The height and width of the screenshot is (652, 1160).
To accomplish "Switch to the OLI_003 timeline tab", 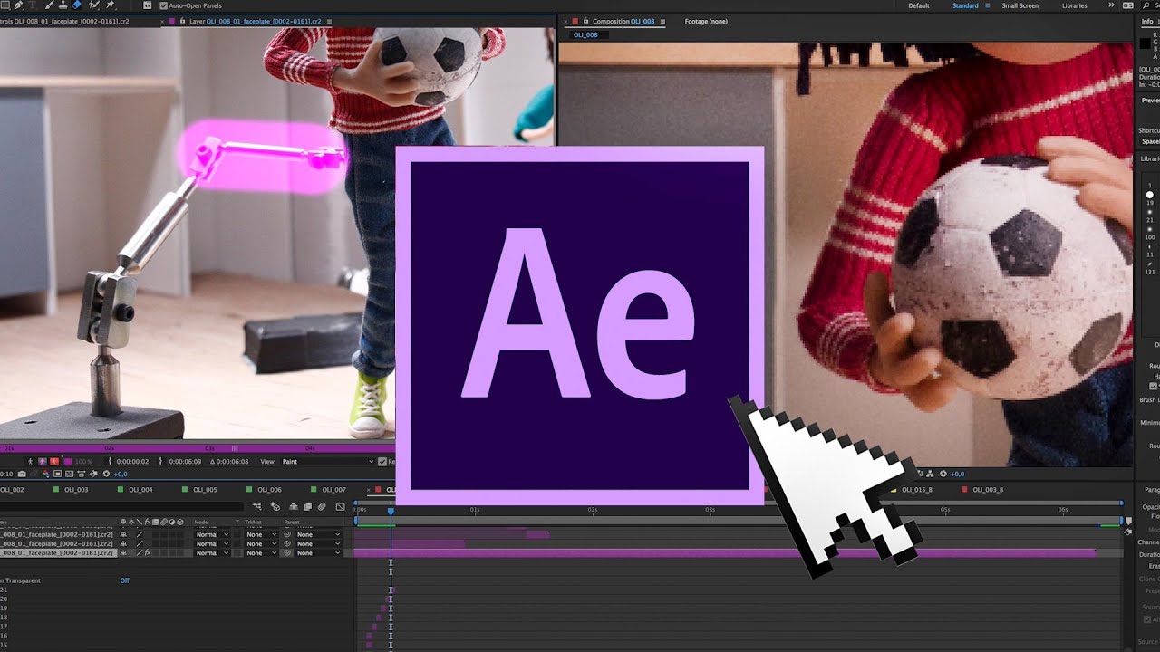I will (76, 490).
